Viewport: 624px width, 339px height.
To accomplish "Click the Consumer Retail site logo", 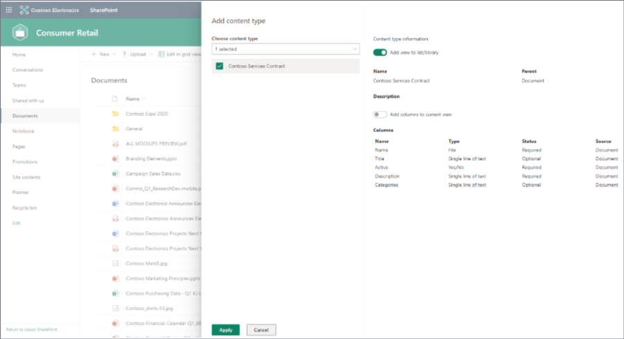I will [x=20, y=33].
